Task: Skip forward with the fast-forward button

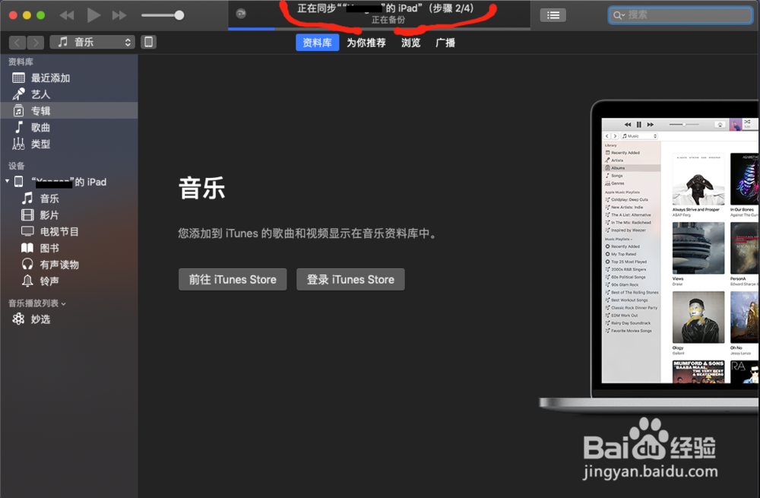Action: pos(119,15)
